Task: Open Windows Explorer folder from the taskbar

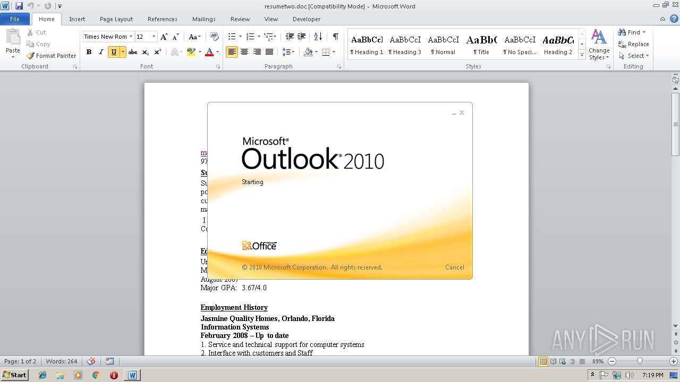Action: (60, 375)
